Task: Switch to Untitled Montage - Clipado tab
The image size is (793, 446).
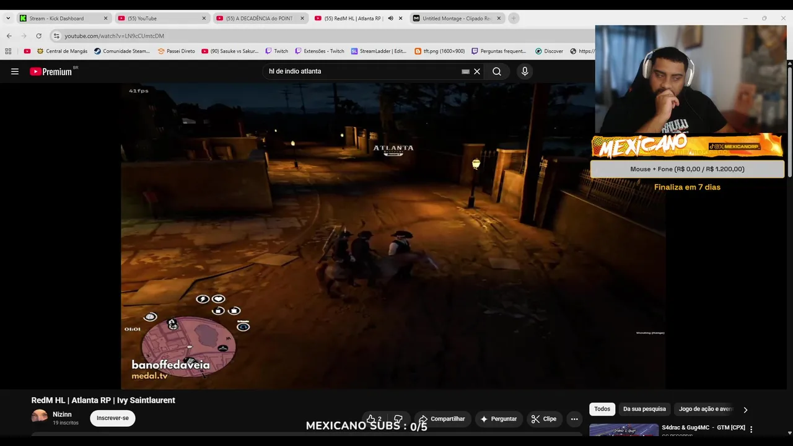Action: [457, 19]
